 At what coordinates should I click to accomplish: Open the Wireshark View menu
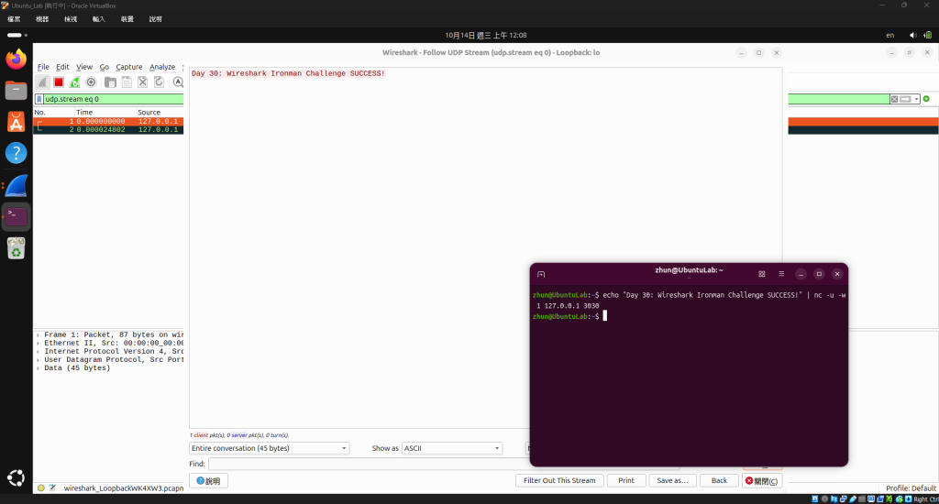(83, 67)
